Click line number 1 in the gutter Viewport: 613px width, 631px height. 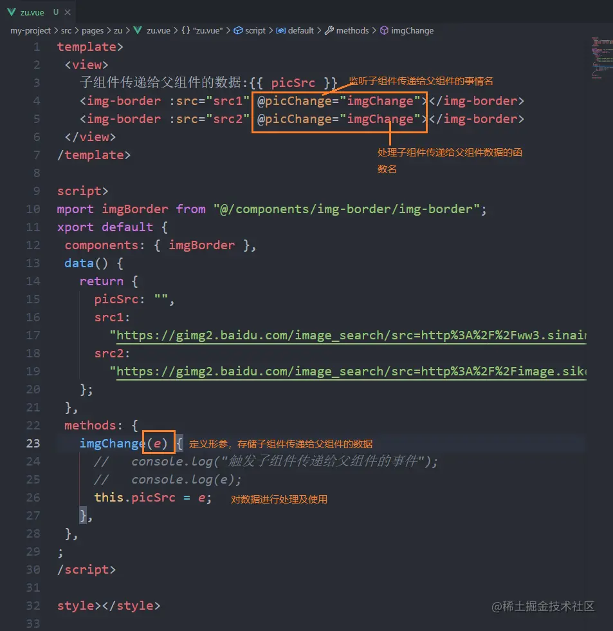point(37,47)
